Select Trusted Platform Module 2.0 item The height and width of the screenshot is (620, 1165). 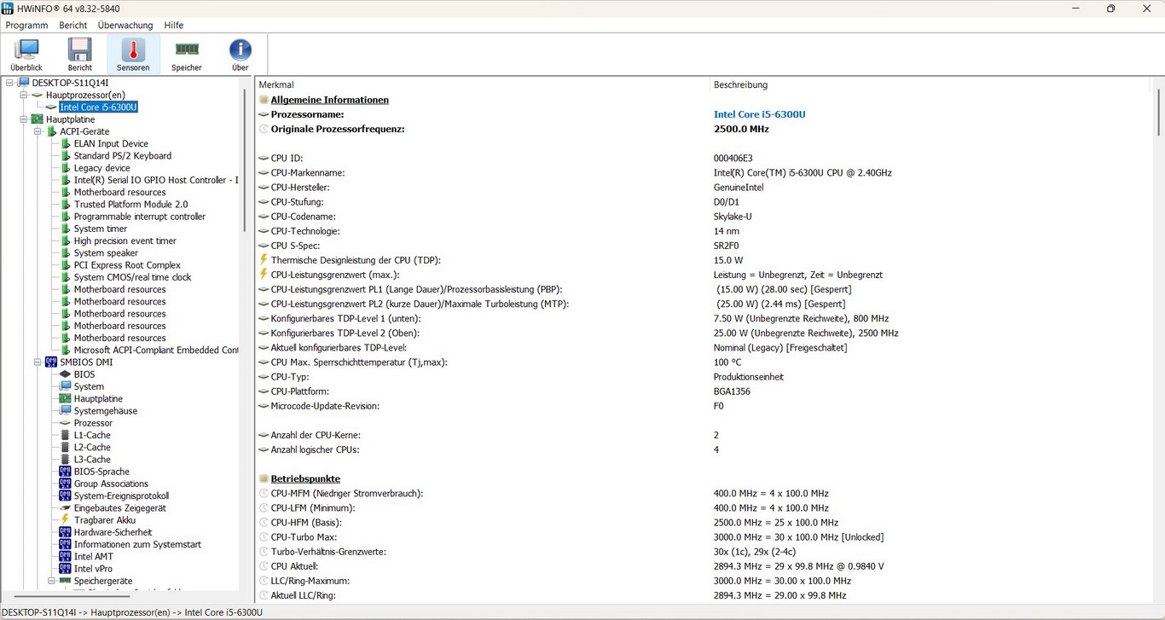point(130,205)
